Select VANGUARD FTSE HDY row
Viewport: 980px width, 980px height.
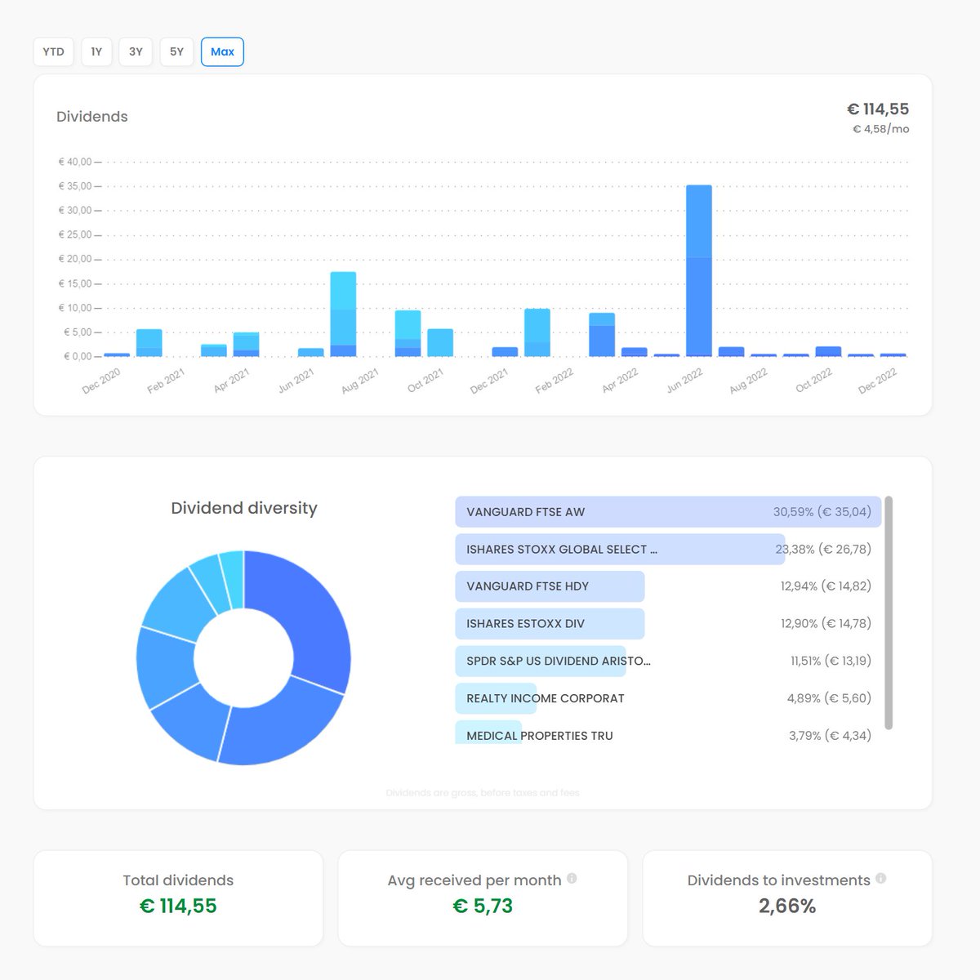click(x=668, y=586)
